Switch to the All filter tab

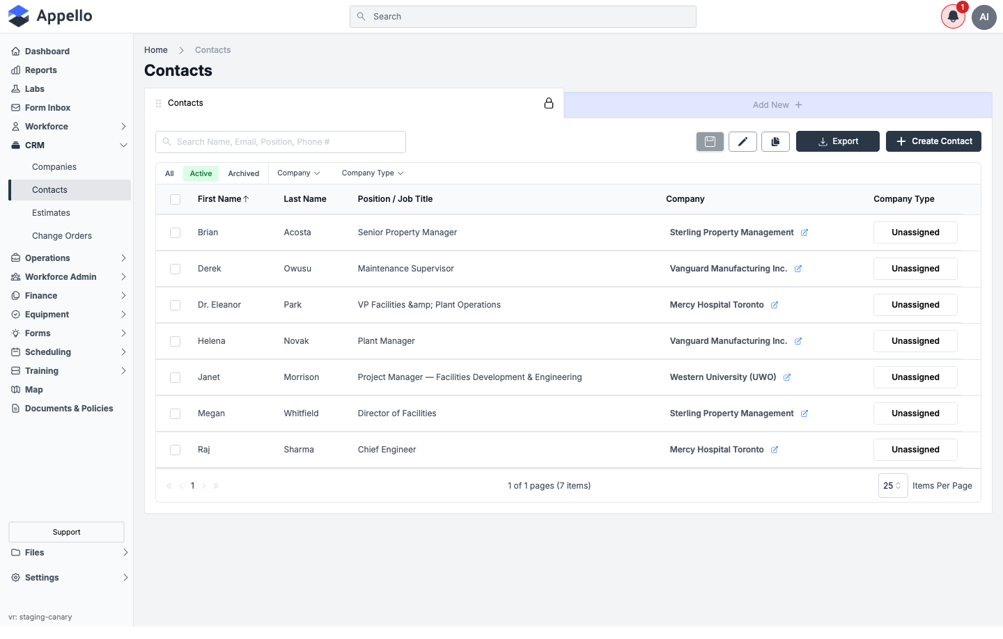[169, 173]
